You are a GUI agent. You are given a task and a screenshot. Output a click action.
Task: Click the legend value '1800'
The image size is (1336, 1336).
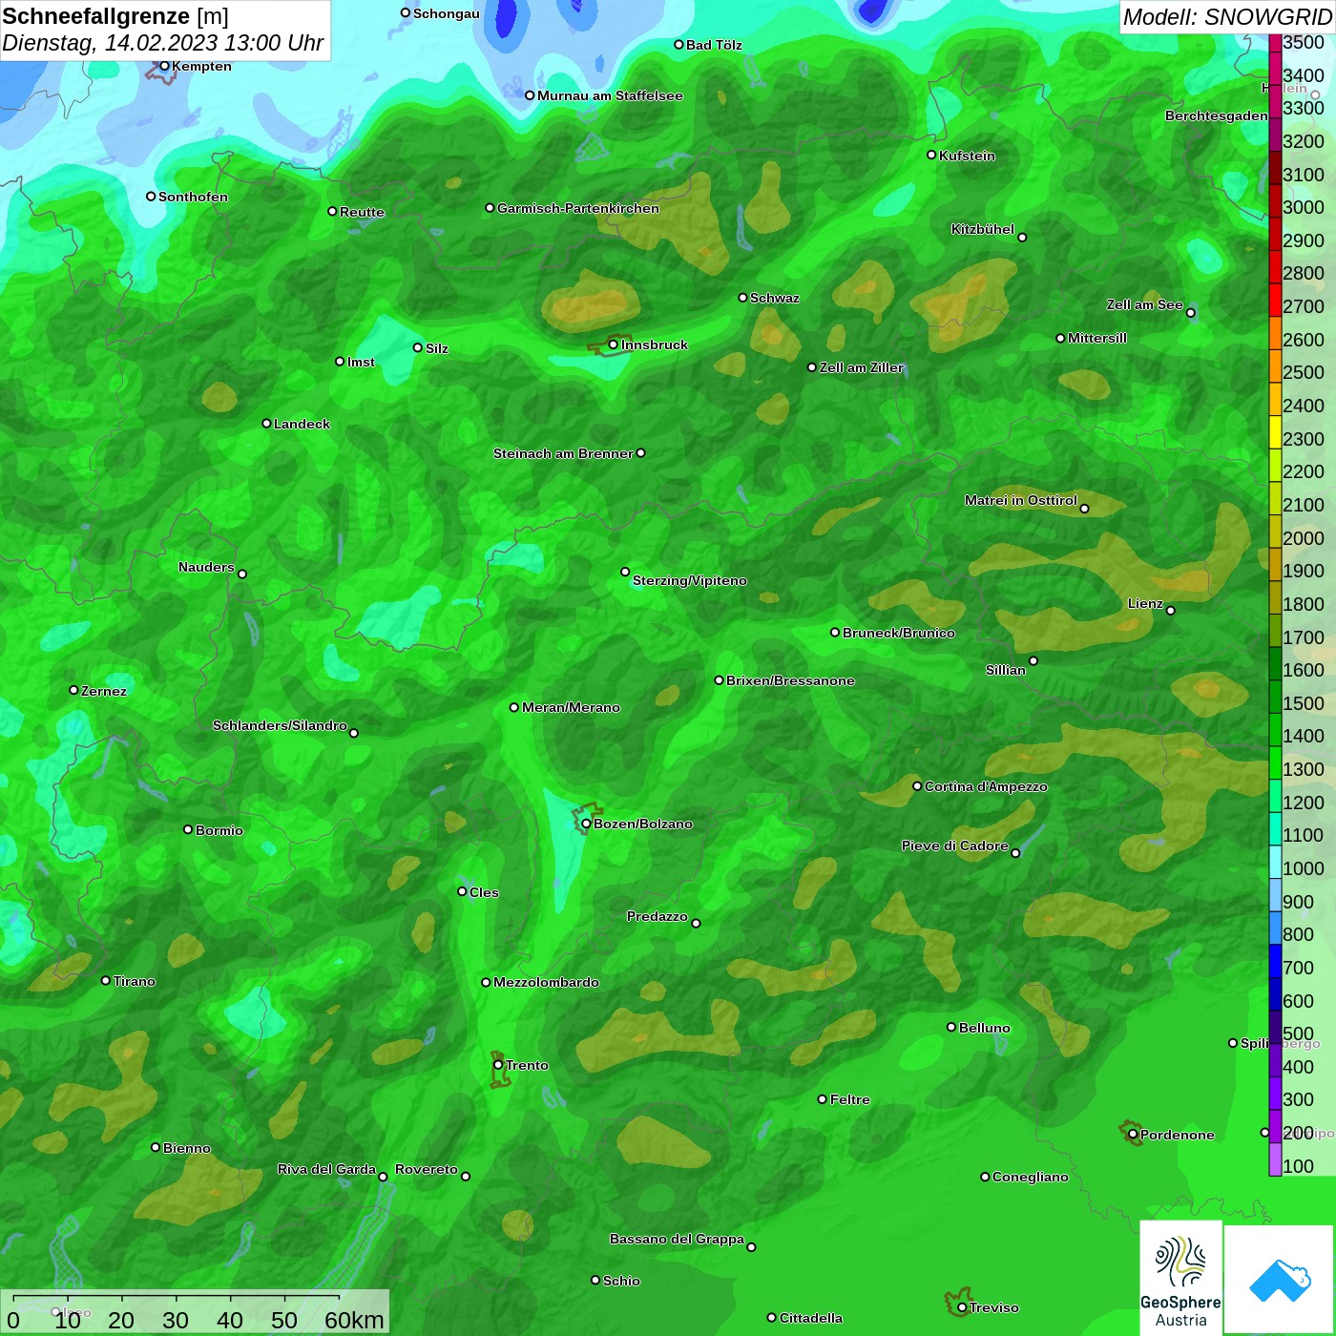point(1304,604)
